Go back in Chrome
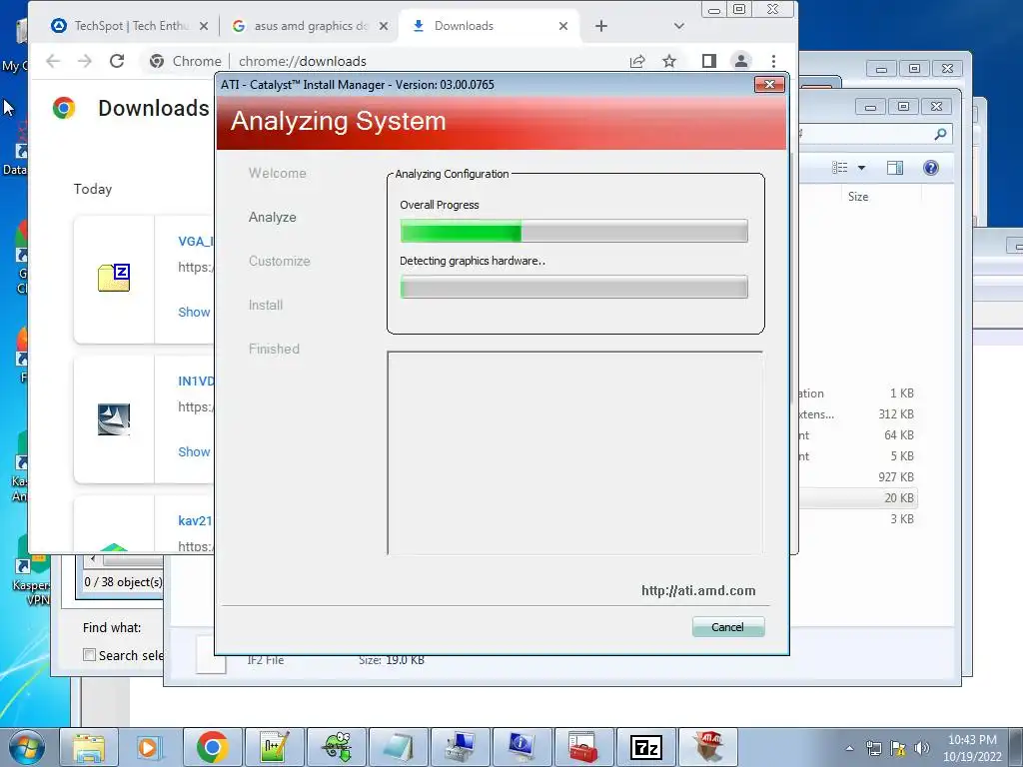Screen dimensions: 1023x767 53,61
